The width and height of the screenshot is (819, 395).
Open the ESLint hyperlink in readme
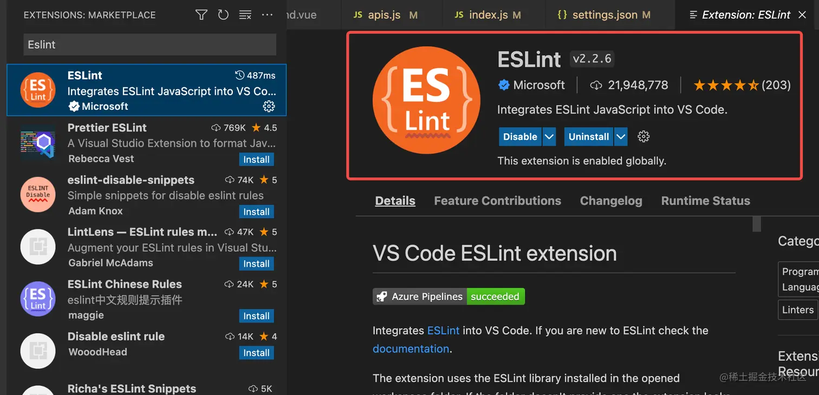coord(443,331)
